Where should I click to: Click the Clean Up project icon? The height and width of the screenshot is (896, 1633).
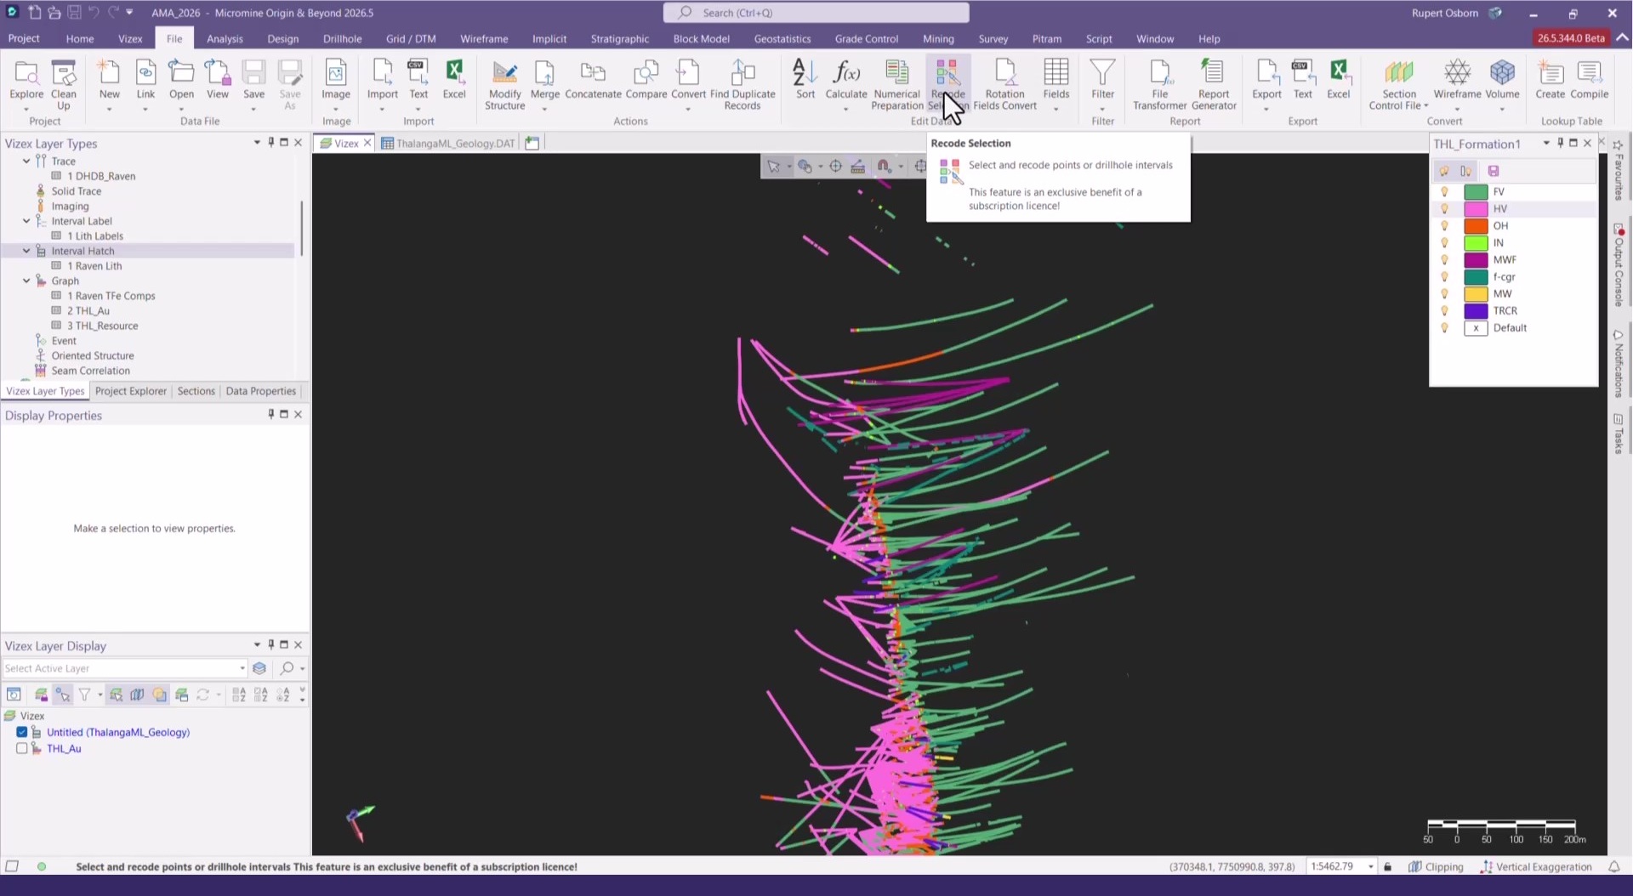(64, 83)
